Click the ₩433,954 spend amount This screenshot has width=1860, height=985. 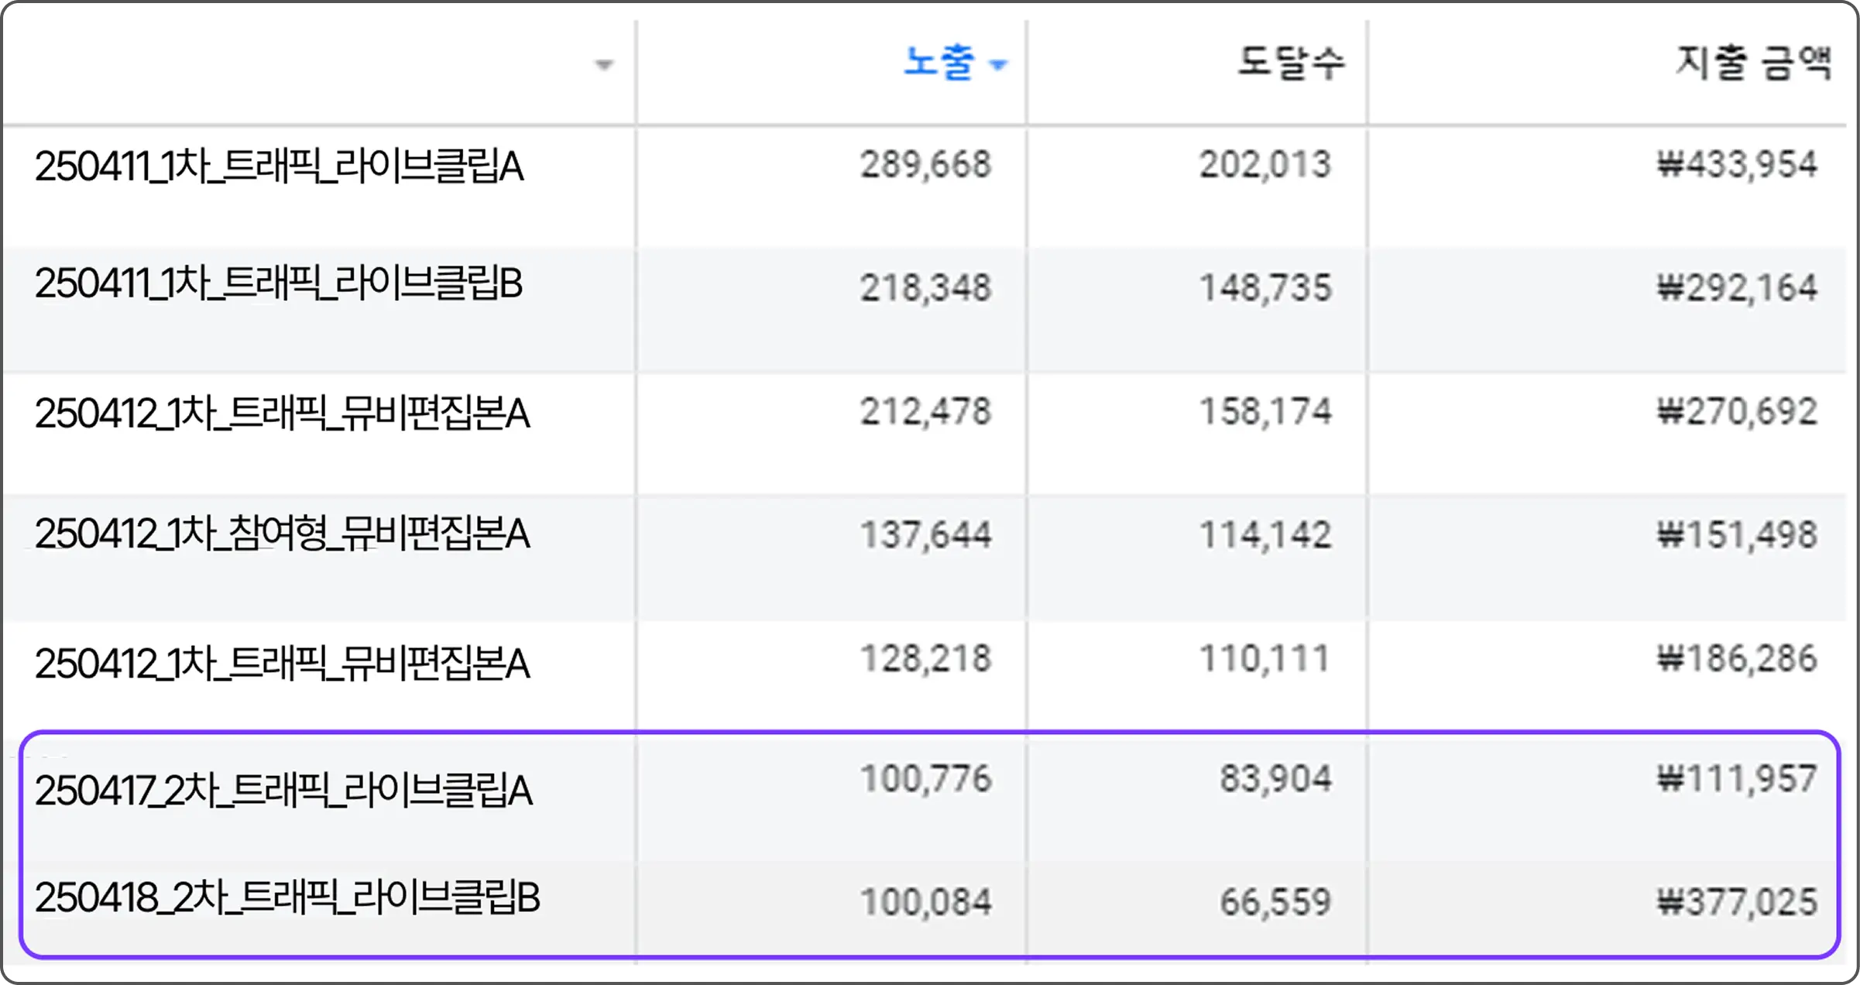[1737, 164]
